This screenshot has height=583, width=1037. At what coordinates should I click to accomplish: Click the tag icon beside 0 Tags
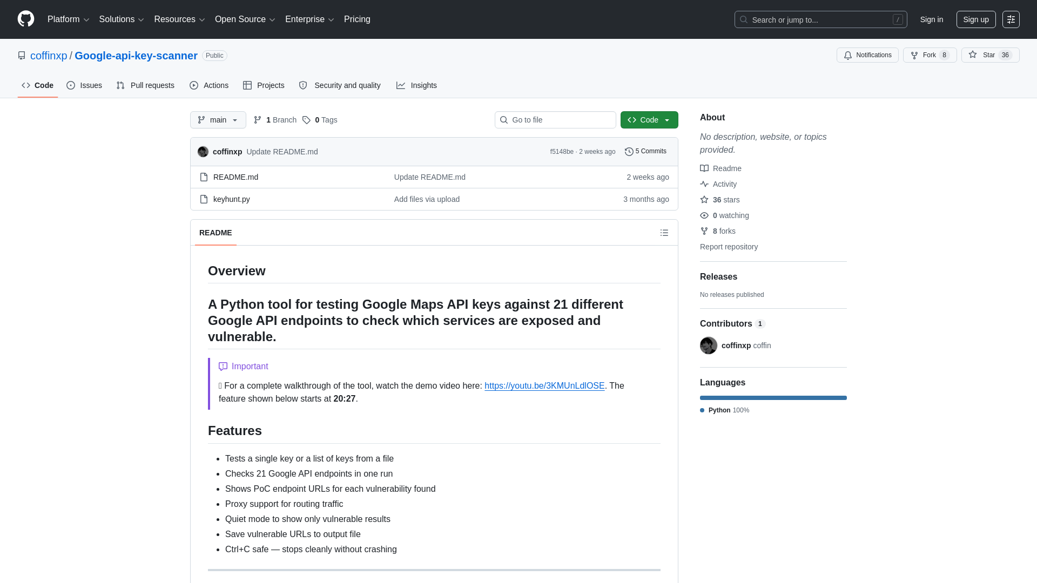(x=306, y=120)
